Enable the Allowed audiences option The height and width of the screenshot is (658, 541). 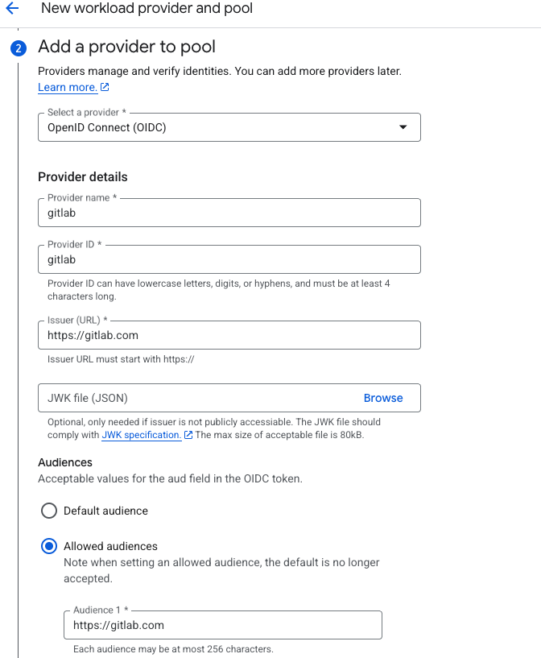point(48,546)
